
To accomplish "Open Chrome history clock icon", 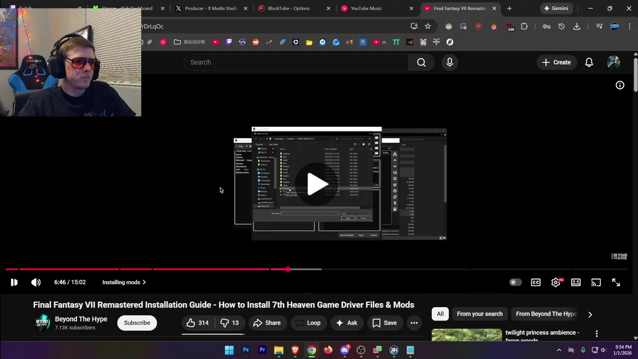I will click(562, 26).
